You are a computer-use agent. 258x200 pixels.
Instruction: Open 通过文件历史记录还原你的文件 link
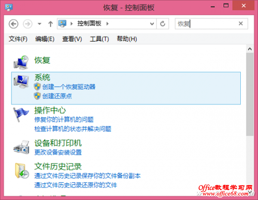76,185
